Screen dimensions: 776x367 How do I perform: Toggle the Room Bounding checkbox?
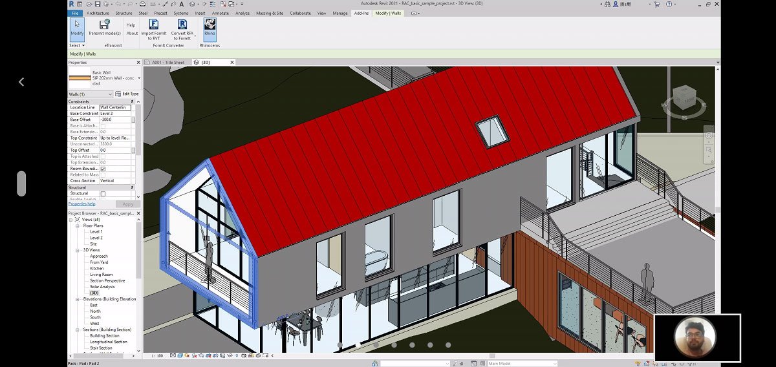coord(103,169)
